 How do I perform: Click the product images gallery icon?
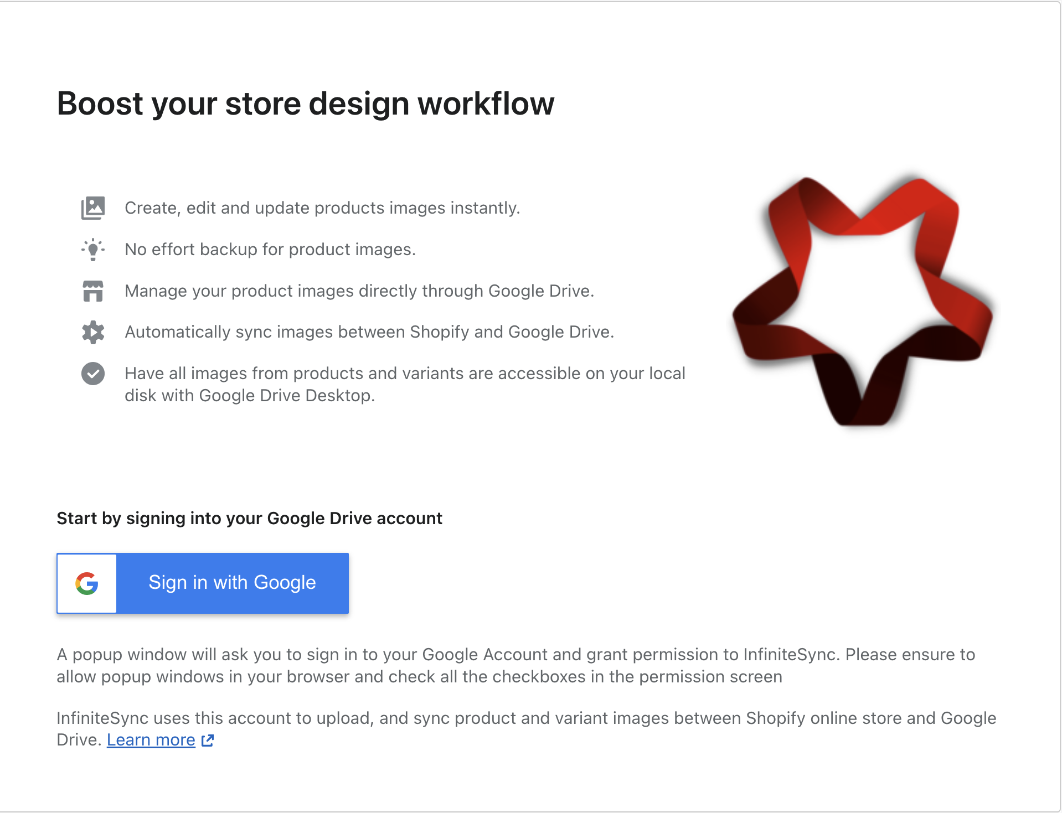coord(92,208)
